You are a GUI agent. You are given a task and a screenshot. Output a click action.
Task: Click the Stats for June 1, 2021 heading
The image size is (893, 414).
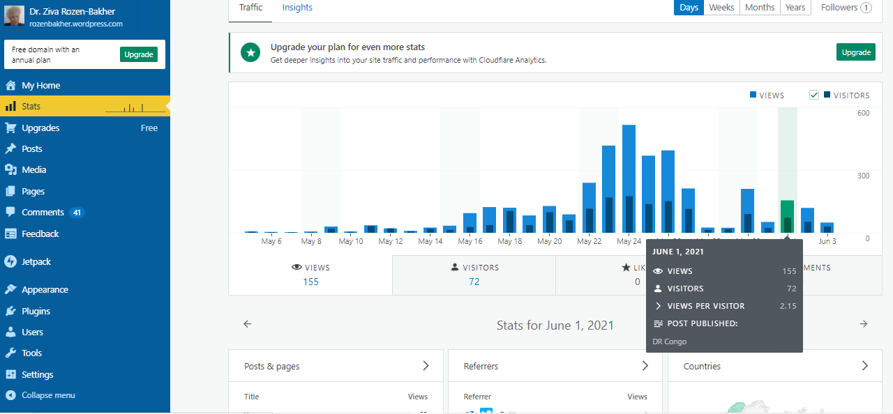click(555, 325)
